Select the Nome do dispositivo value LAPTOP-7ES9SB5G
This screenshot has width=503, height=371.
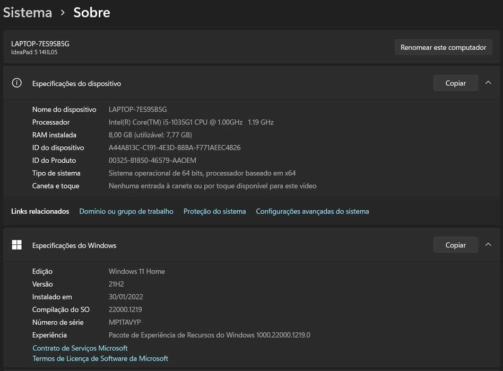pos(137,110)
